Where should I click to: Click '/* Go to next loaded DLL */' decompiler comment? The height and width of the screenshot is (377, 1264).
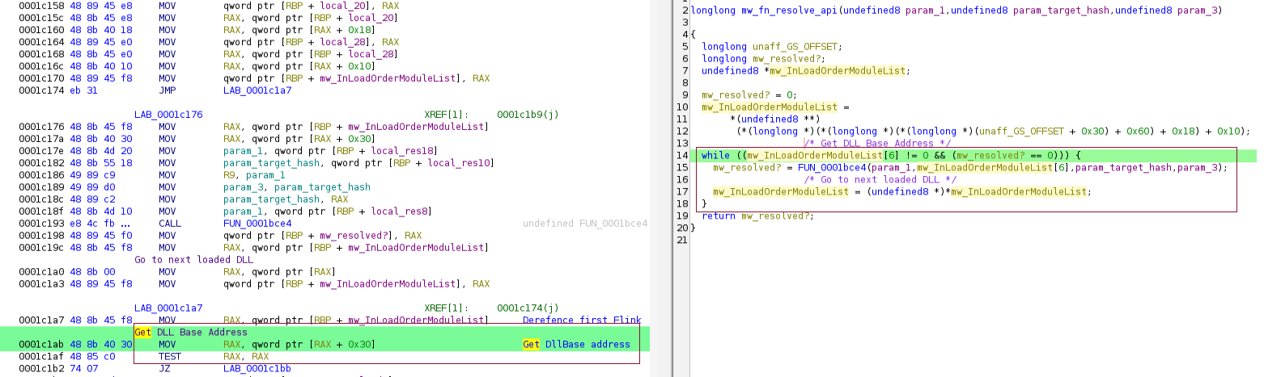[880, 179]
